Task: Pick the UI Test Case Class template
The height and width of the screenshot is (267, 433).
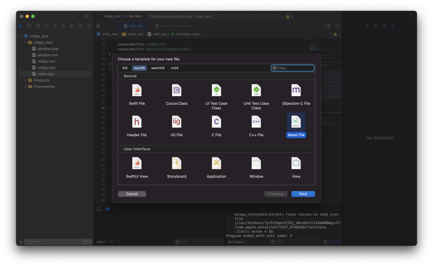Action: click(x=216, y=97)
